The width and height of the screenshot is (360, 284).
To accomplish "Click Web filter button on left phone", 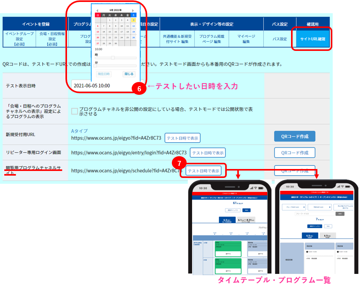I will [246, 210].
